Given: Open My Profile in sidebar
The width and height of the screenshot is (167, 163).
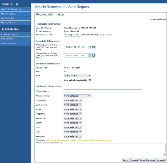Looking at the screenshot, I should coord(15,18).
